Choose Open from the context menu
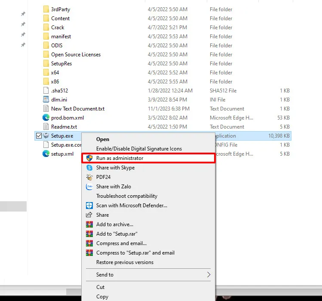 (x=103, y=139)
